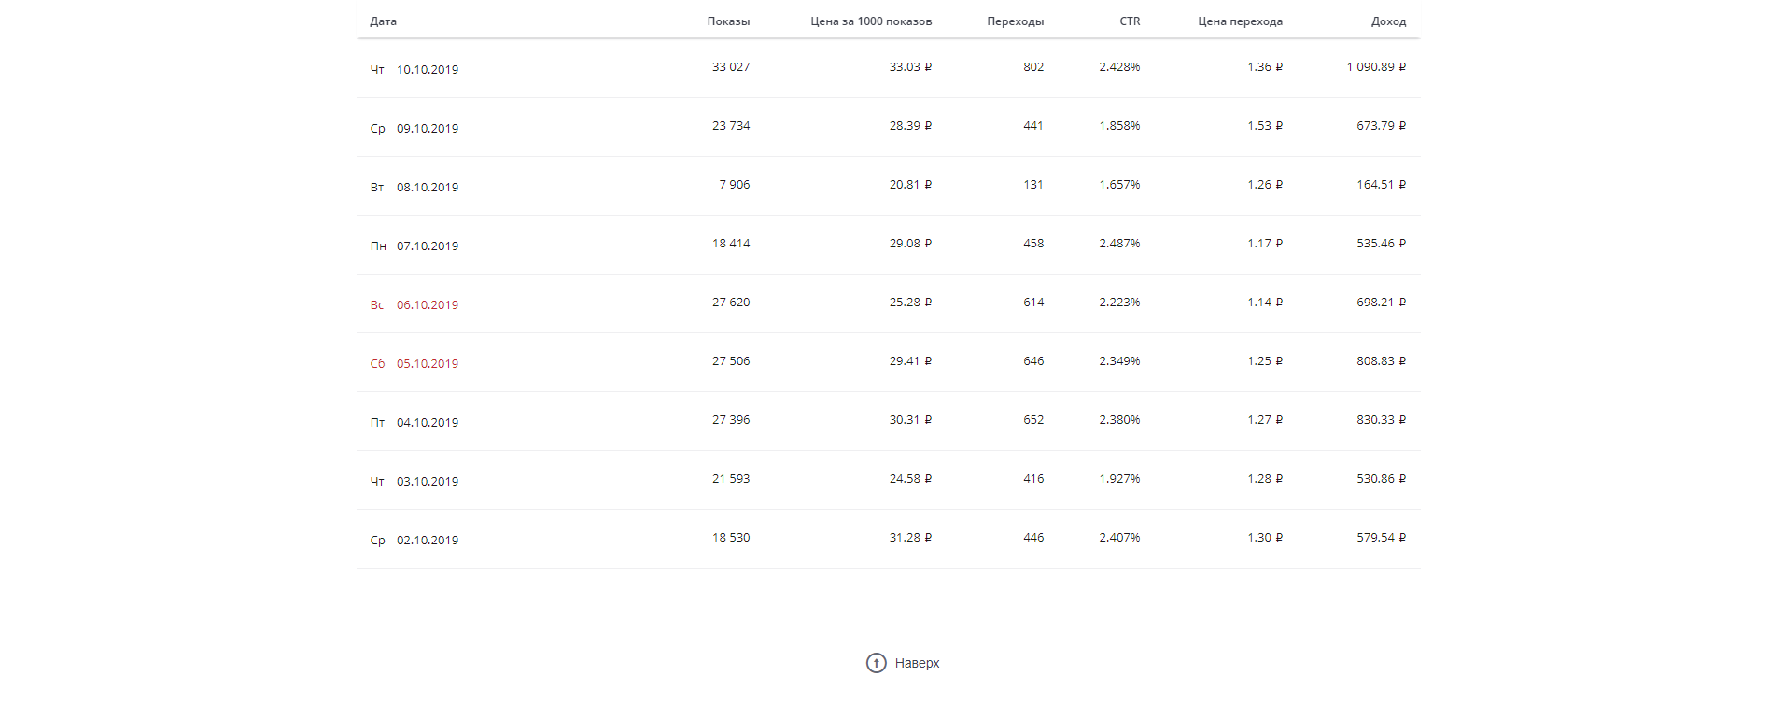Select the row dated 10.10.2019

coord(428,69)
